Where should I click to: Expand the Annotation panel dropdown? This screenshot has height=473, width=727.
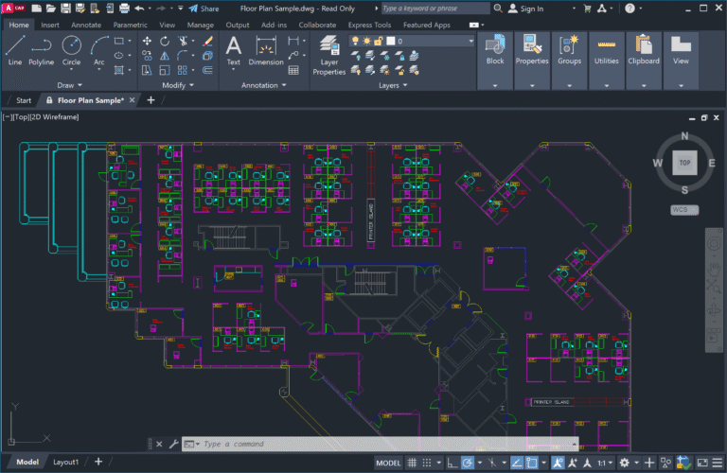[x=264, y=85]
